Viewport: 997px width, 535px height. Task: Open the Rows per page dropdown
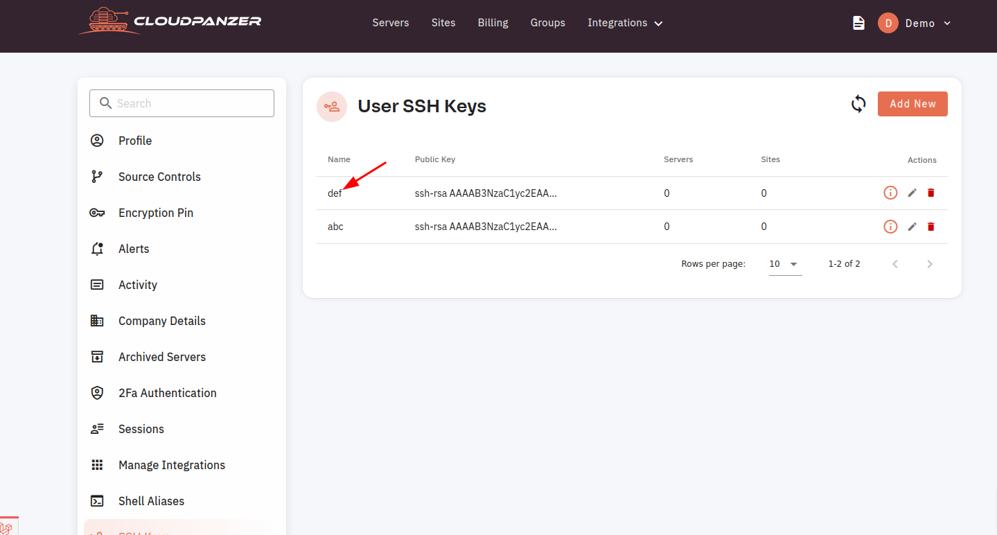785,264
